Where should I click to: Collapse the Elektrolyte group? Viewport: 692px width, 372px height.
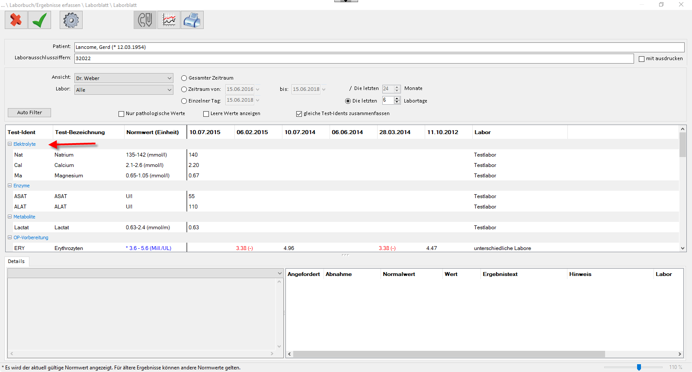[10, 144]
